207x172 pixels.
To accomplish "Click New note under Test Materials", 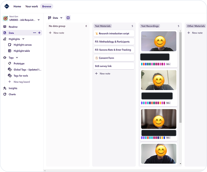I will pyautogui.click(x=105, y=74).
